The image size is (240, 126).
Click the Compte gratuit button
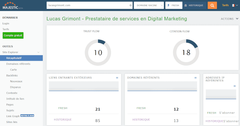tap(13, 35)
